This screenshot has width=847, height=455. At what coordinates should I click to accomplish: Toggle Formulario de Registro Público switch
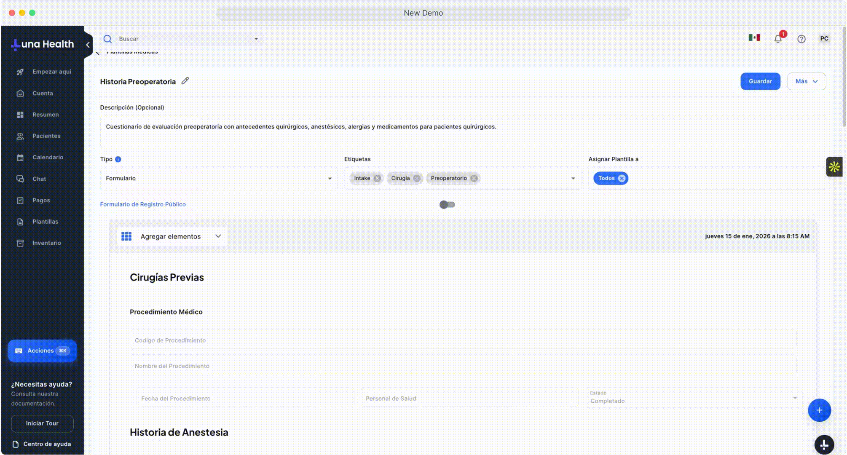tap(447, 204)
